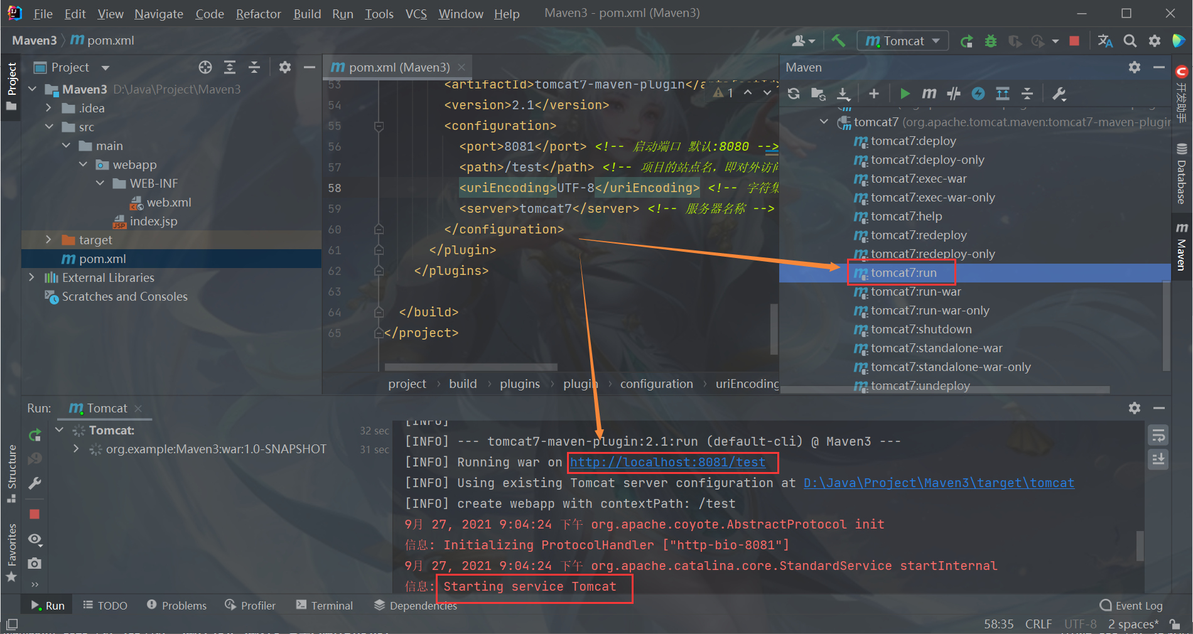Screen dimensions: 1193x634
Task: Open the Structure side panel
Action: pyautogui.click(x=11, y=474)
